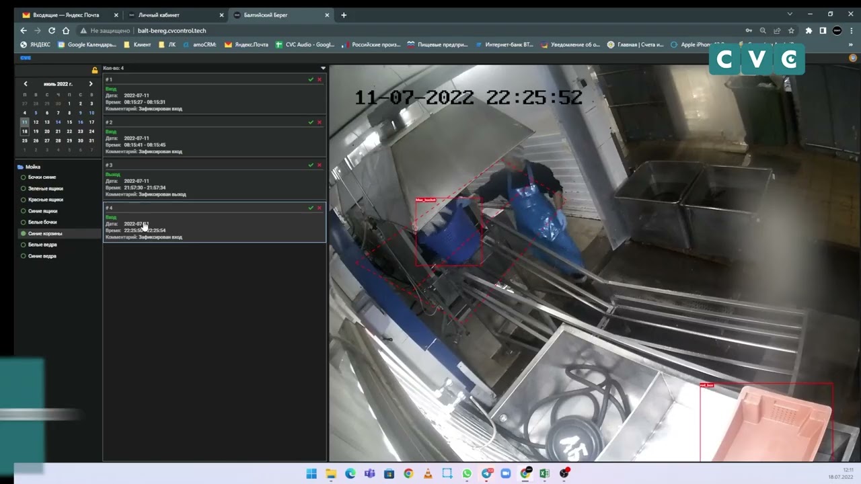861x484 pixels.
Task: Open Telegram from the taskbar
Action: (486, 473)
